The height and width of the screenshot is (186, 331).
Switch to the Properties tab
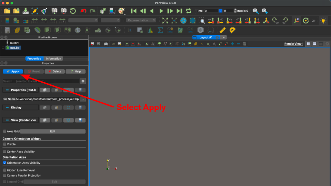click(34, 59)
